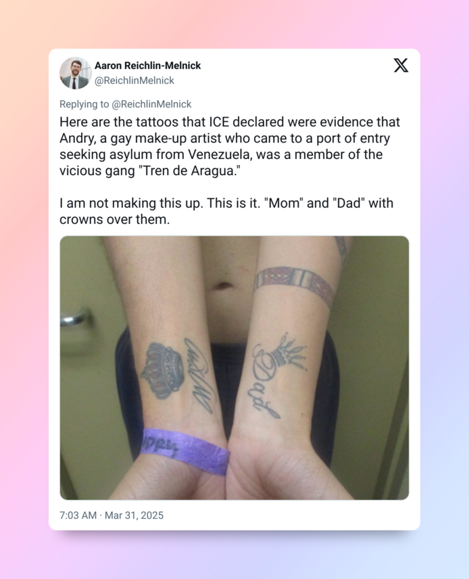Click the door handle in photo
This screenshot has width=469, height=579.
[76, 317]
